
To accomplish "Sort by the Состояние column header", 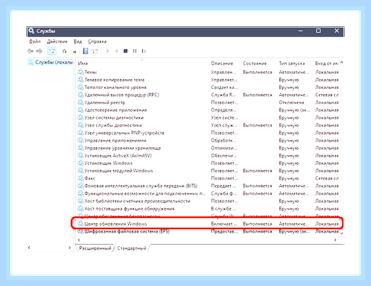I will (x=254, y=63).
